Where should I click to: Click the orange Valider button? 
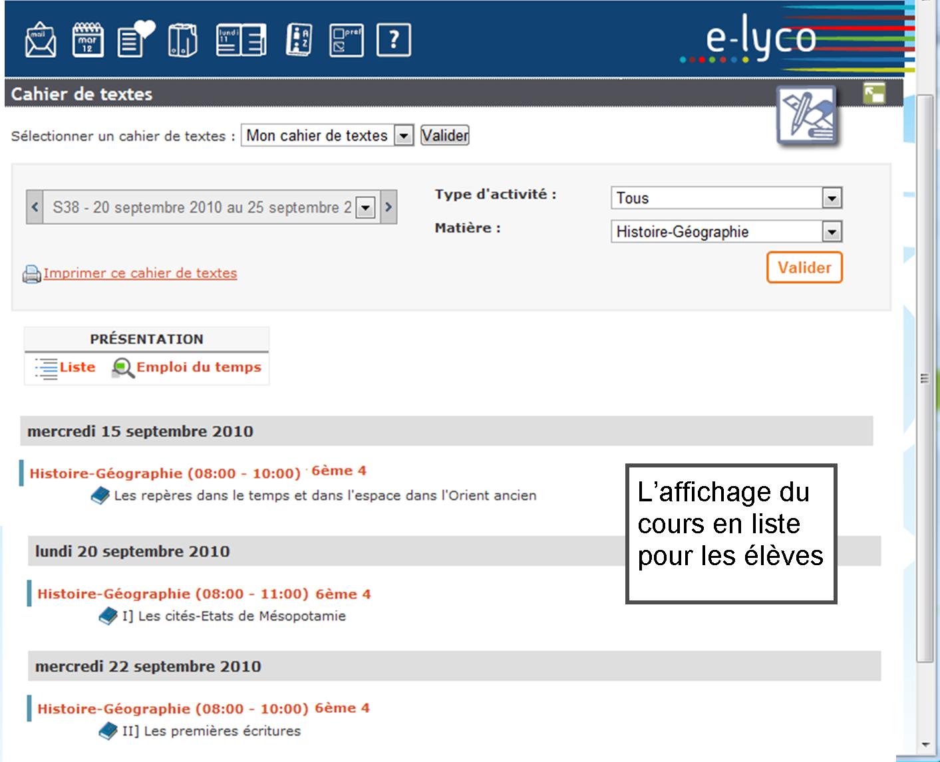[x=804, y=267]
